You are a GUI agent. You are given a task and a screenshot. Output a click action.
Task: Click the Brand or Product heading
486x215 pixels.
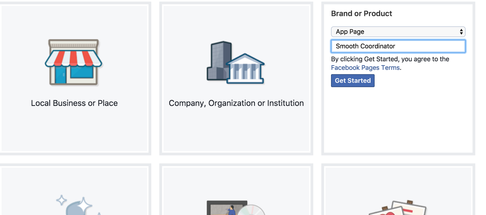click(x=361, y=14)
